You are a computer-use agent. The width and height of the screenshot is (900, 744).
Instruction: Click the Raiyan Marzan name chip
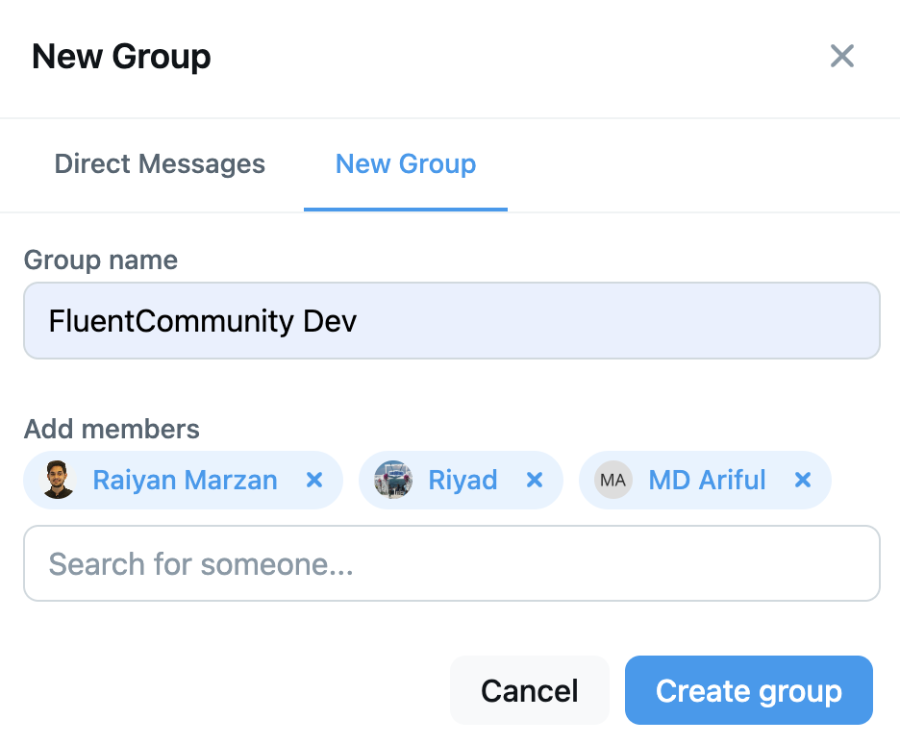pyautogui.click(x=185, y=480)
